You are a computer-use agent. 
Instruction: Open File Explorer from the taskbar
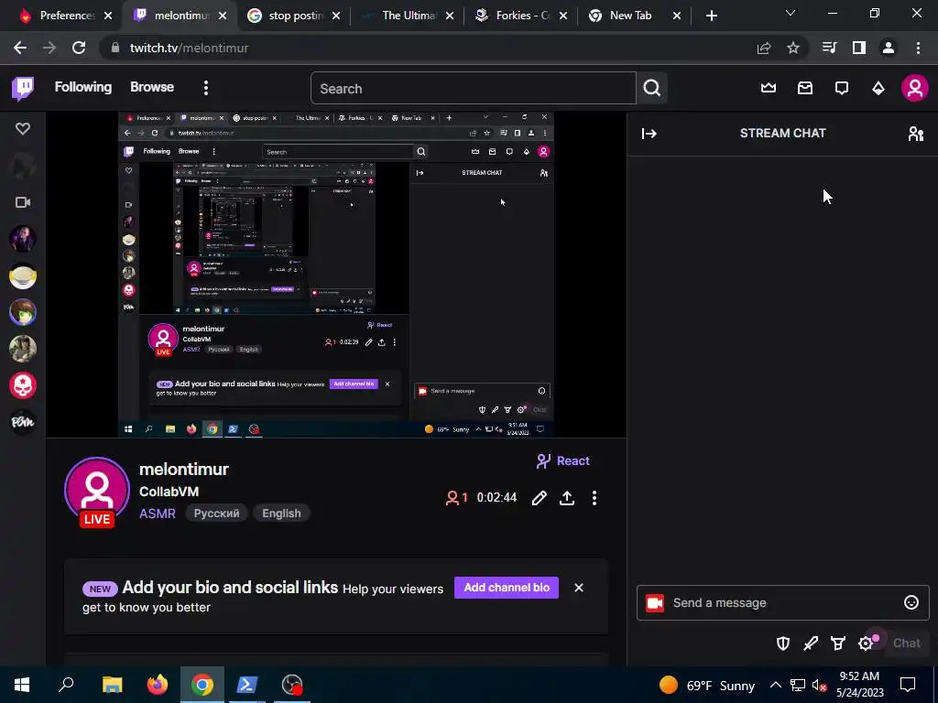point(112,685)
